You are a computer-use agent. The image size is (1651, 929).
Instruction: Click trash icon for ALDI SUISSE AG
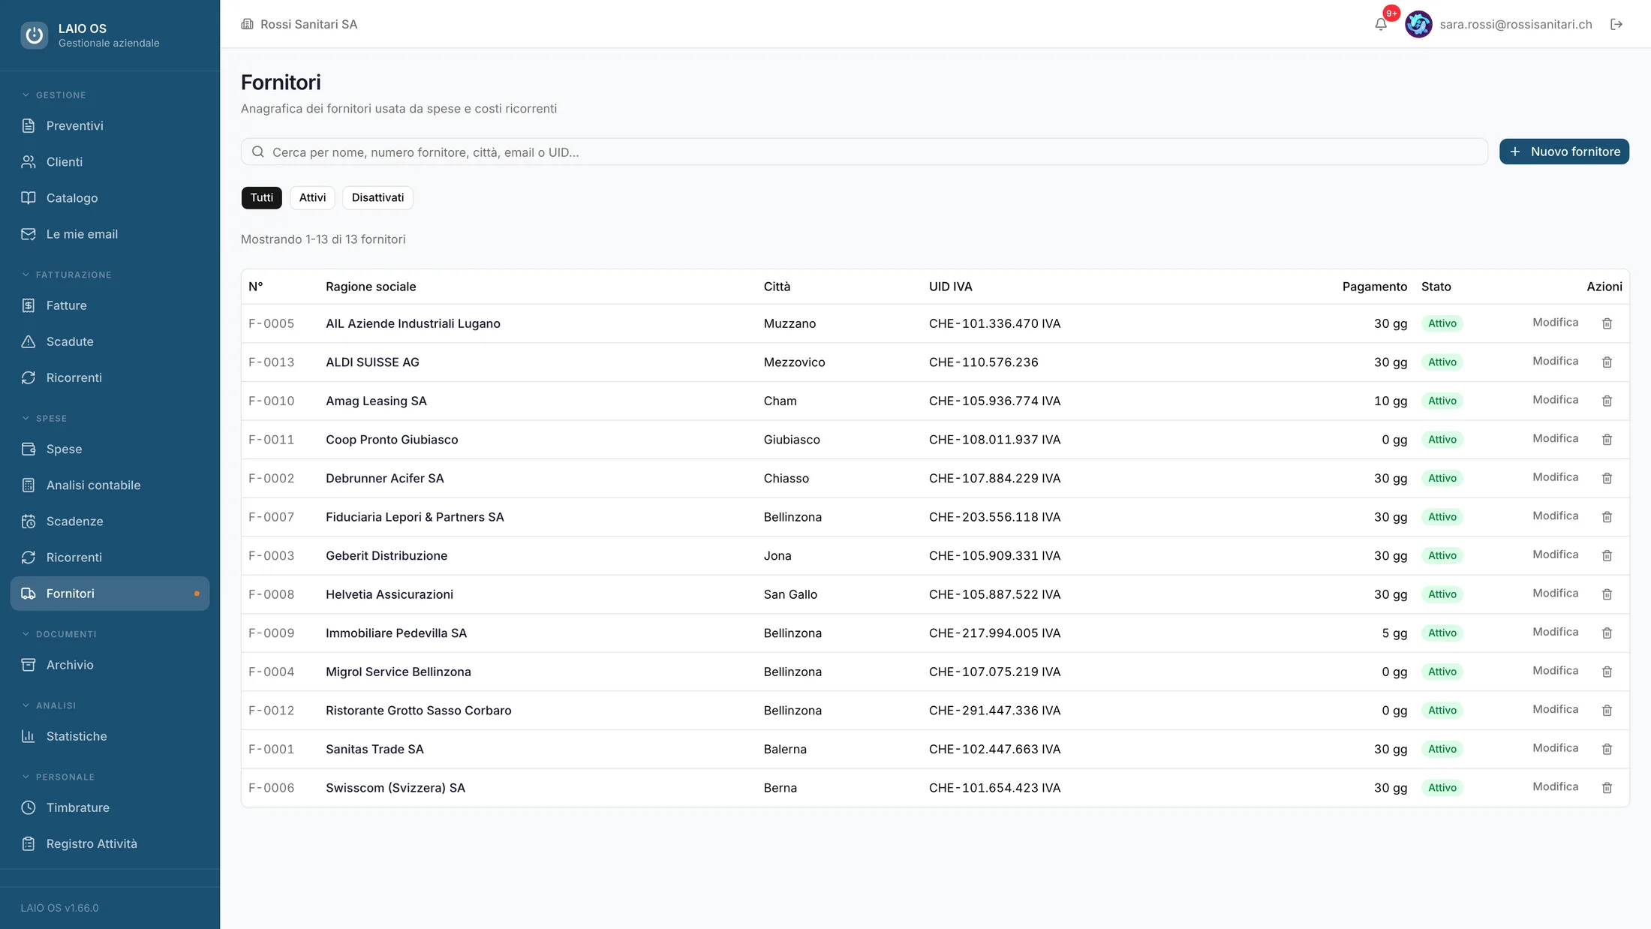(1607, 362)
